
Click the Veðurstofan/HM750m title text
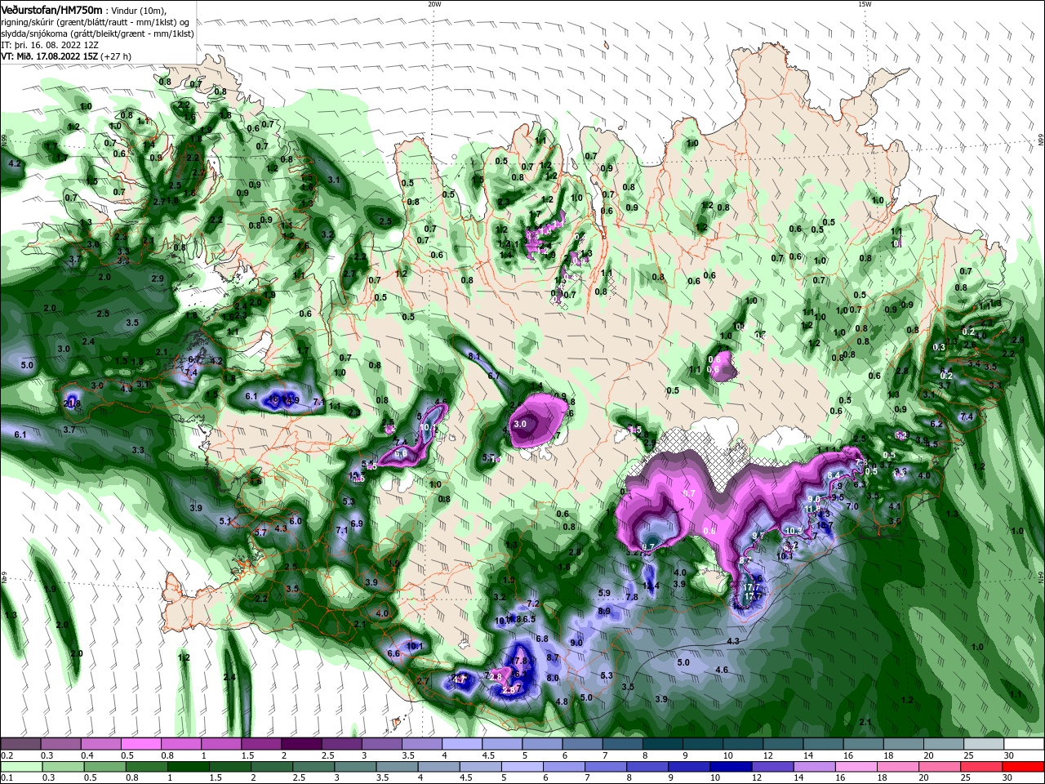click(51, 9)
